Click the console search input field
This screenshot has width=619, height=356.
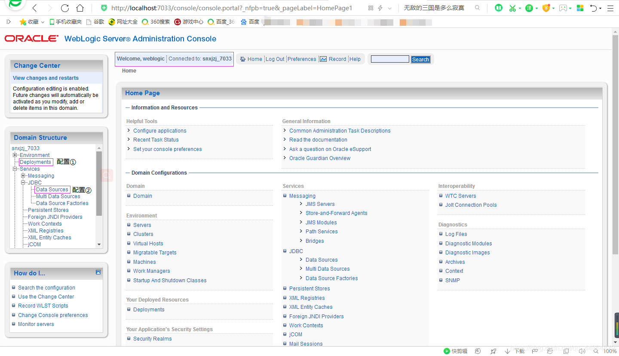tap(390, 59)
